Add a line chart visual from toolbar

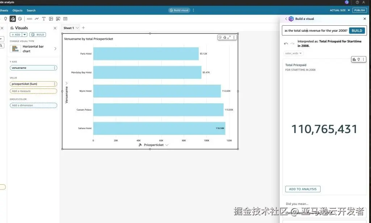click(37, 19)
